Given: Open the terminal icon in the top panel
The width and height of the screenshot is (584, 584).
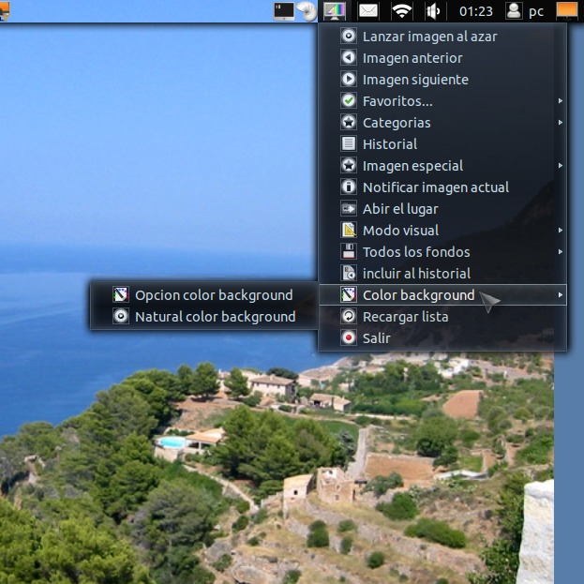Looking at the screenshot, I should pos(284,11).
